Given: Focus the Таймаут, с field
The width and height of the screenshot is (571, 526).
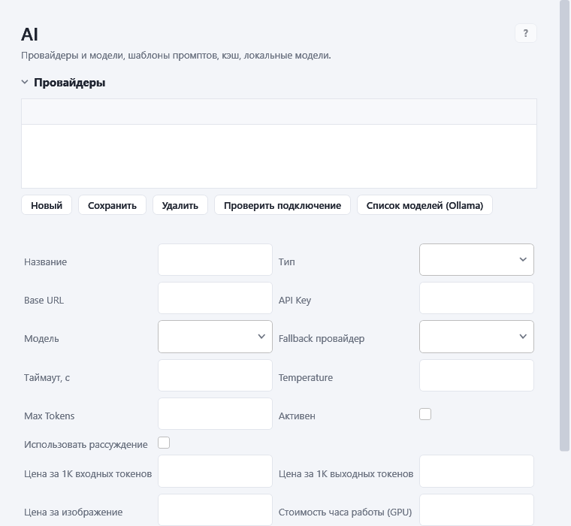Looking at the screenshot, I should tap(215, 376).
